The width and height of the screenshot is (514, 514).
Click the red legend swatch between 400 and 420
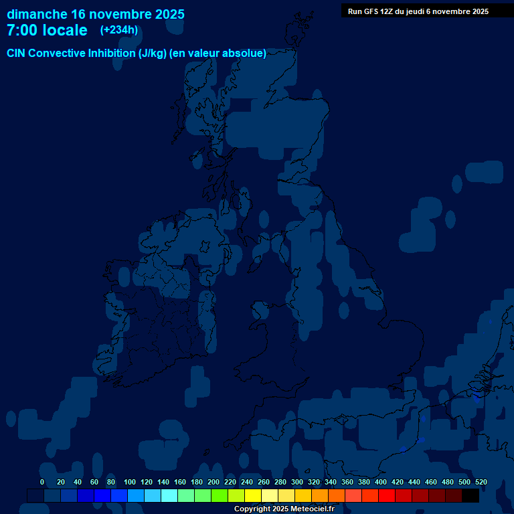pyautogui.click(x=387, y=495)
